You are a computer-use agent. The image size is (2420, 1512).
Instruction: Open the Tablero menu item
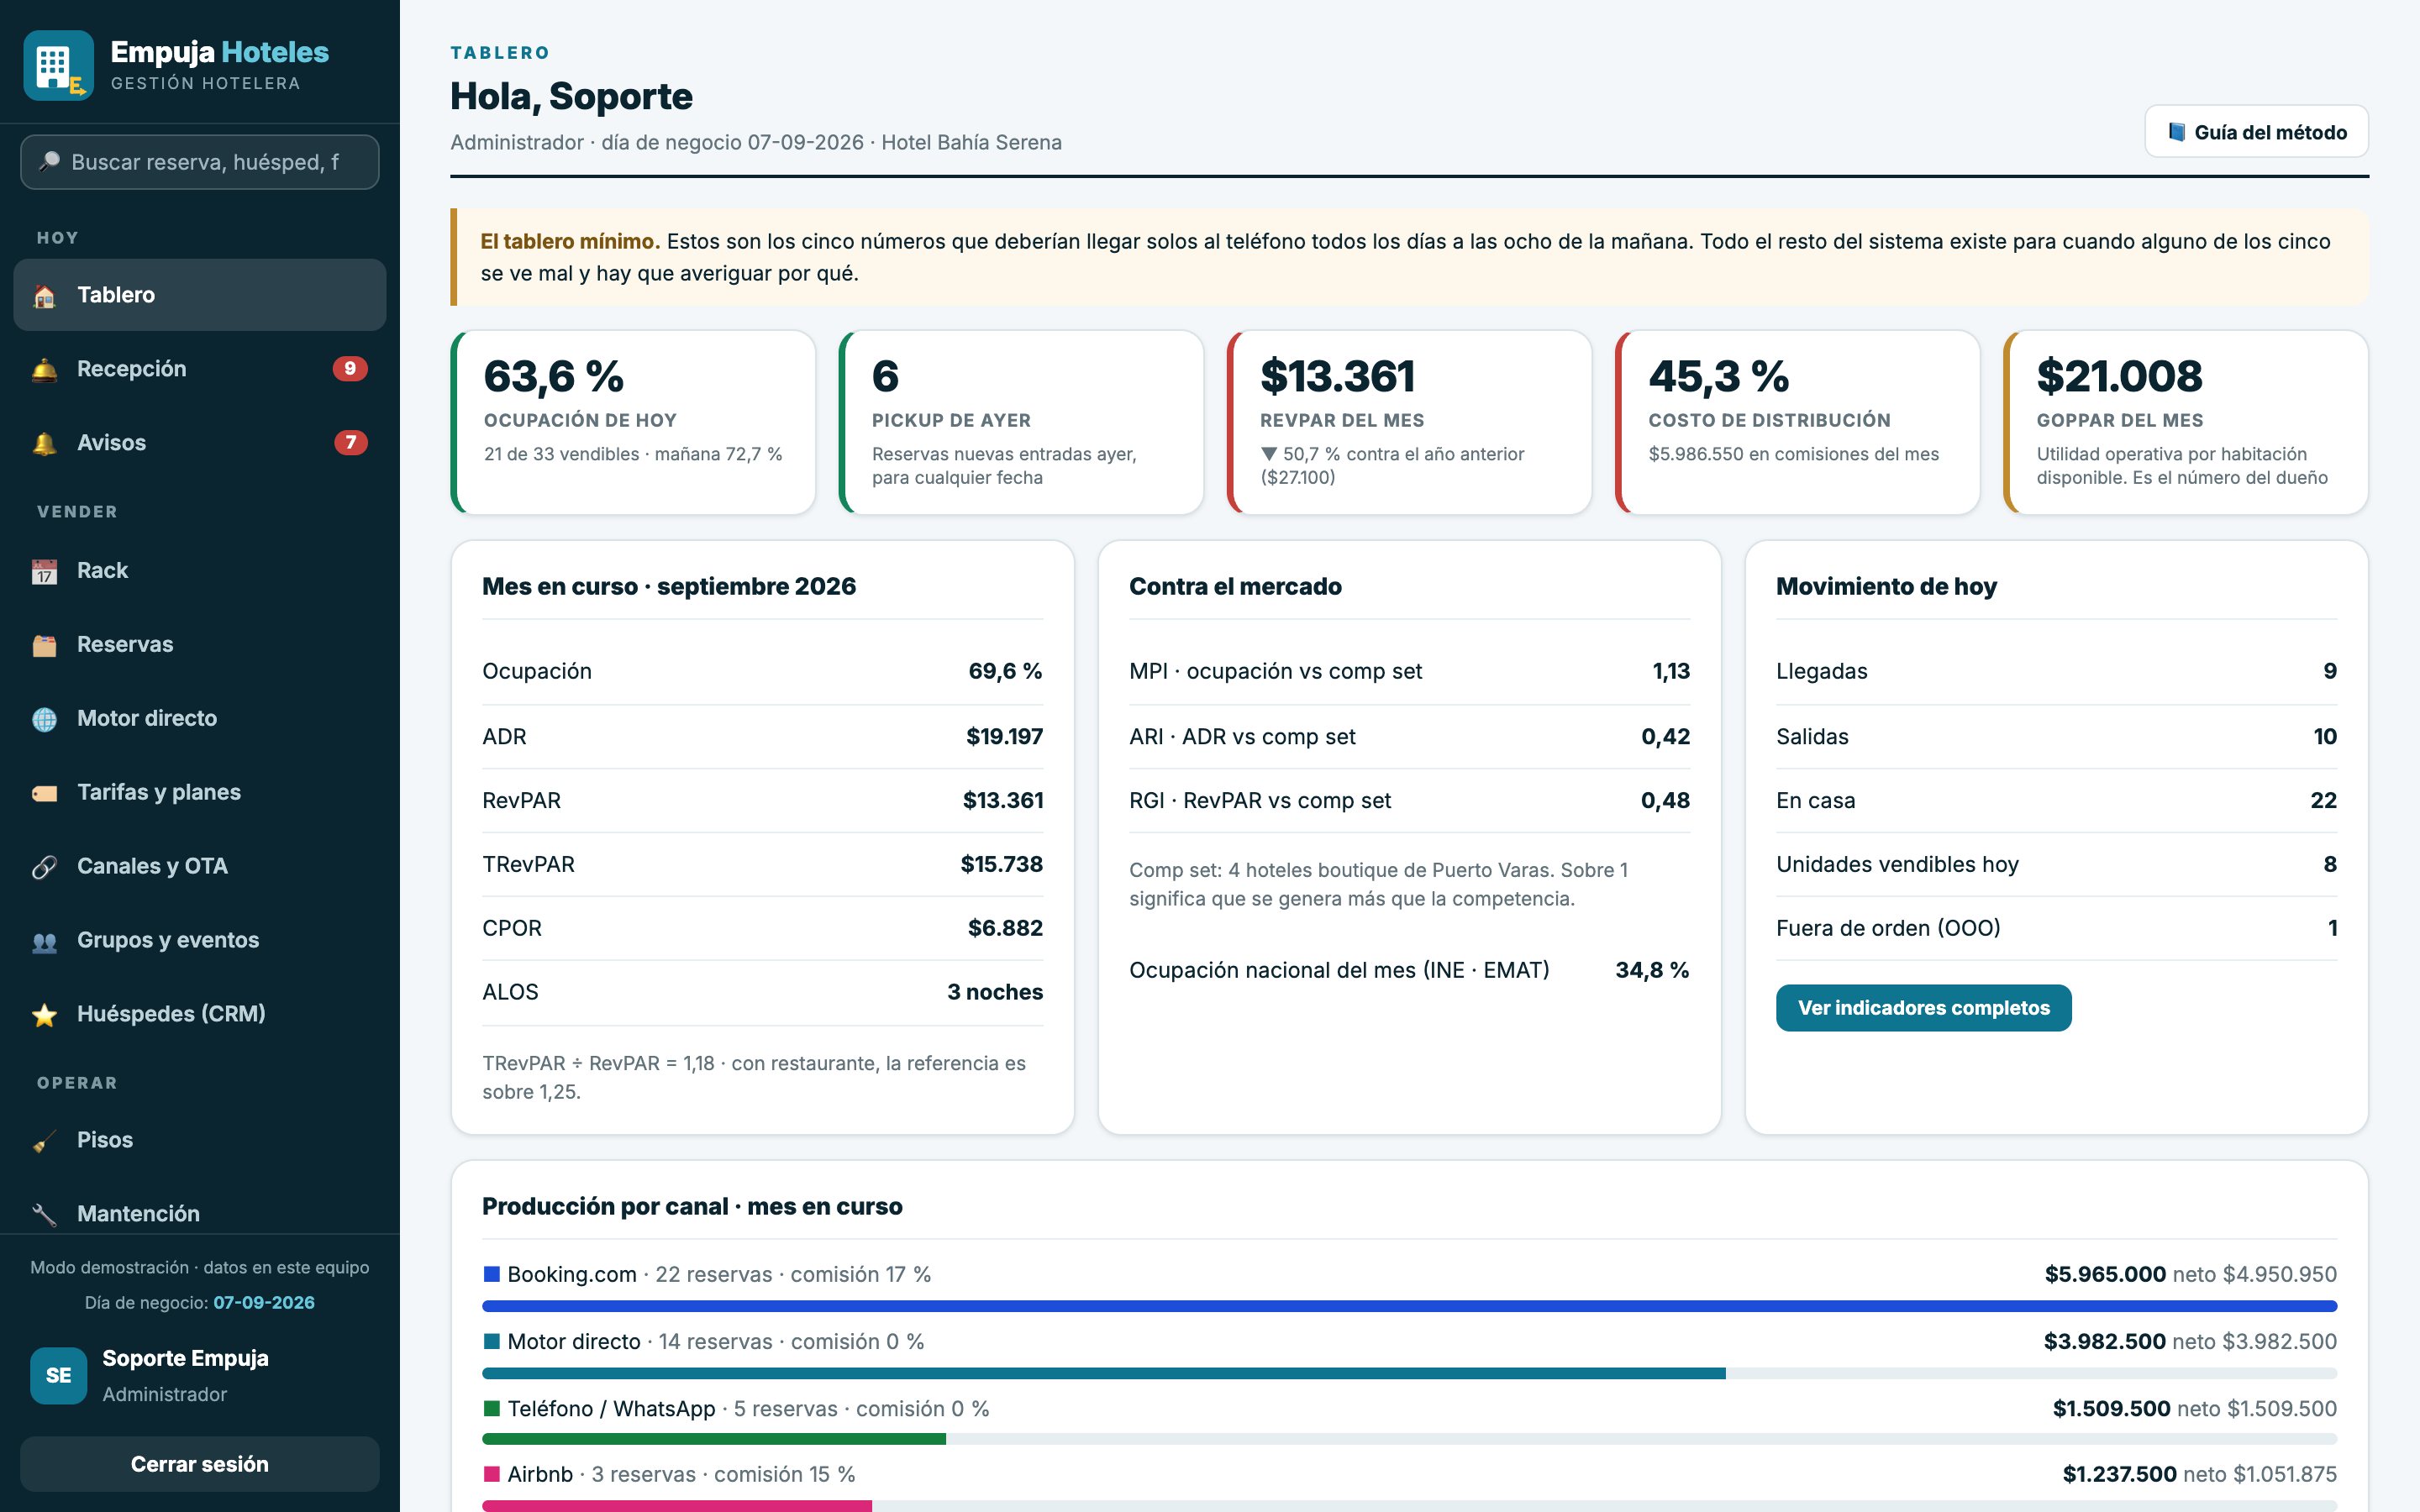[200, 295]
